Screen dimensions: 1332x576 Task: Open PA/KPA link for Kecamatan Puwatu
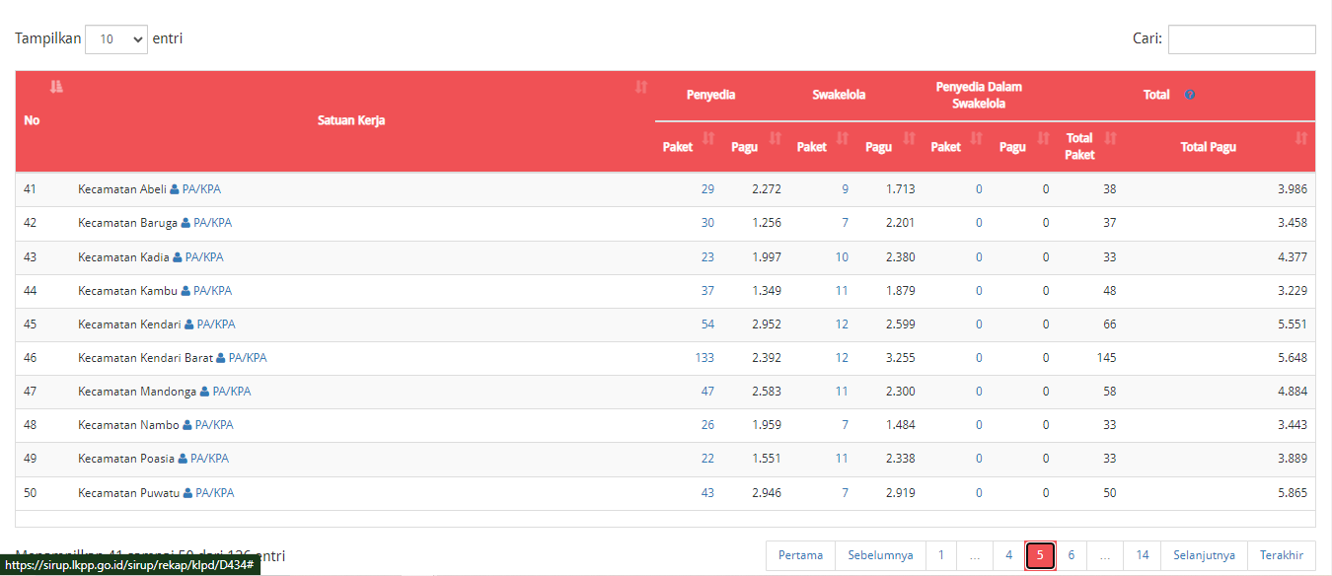pyautogui.click(x=214, y=493)
